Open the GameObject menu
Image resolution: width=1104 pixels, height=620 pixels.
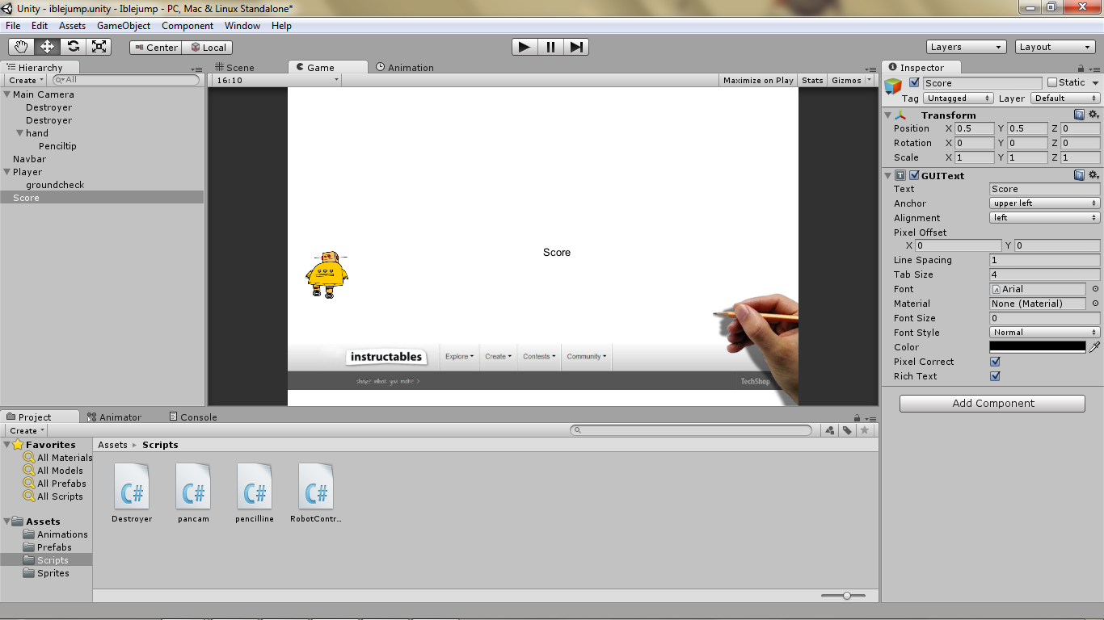[x=124, y=26]
